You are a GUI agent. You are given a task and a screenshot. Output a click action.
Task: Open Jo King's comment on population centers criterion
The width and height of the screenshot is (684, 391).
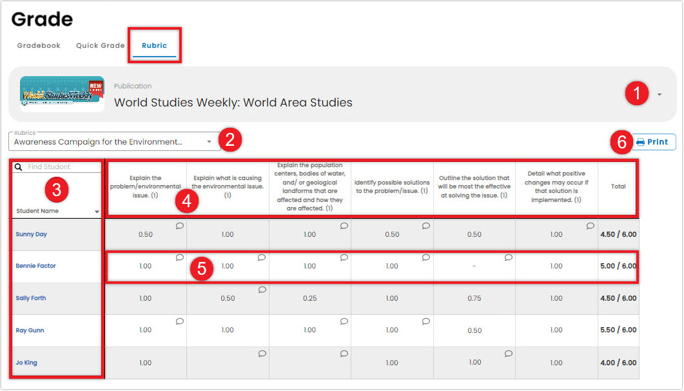coord(344,354)
